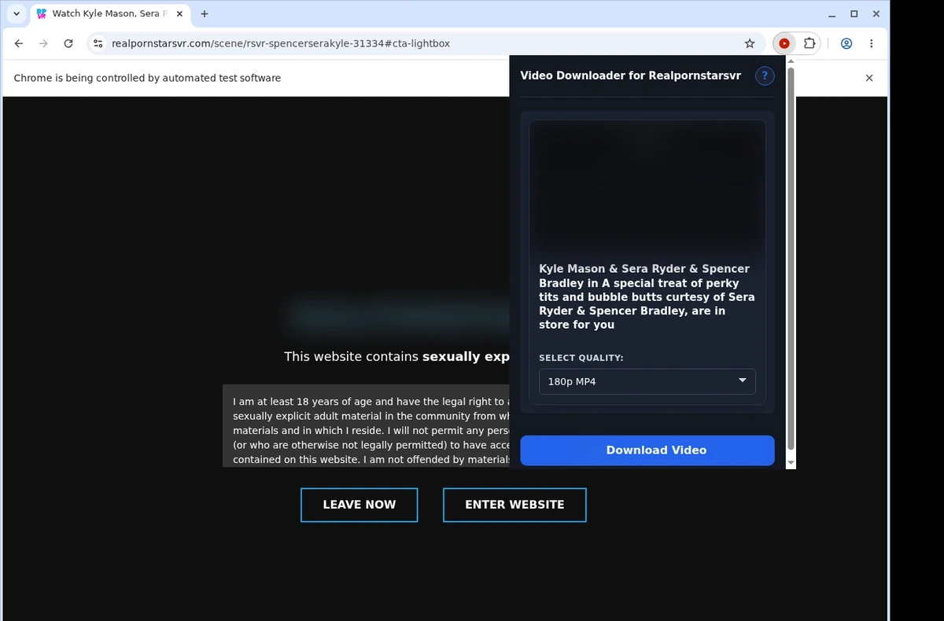Click the popup scrollbar down arrow
Screen dimensions: 944x621
click(791, 463)
